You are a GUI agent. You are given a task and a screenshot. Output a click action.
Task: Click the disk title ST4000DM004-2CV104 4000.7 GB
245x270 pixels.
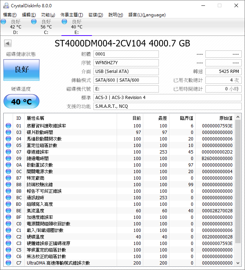pos(122,44)
